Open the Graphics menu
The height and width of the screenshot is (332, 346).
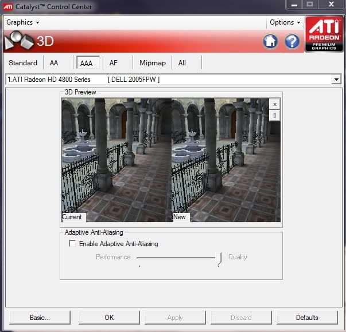(22, 22)
